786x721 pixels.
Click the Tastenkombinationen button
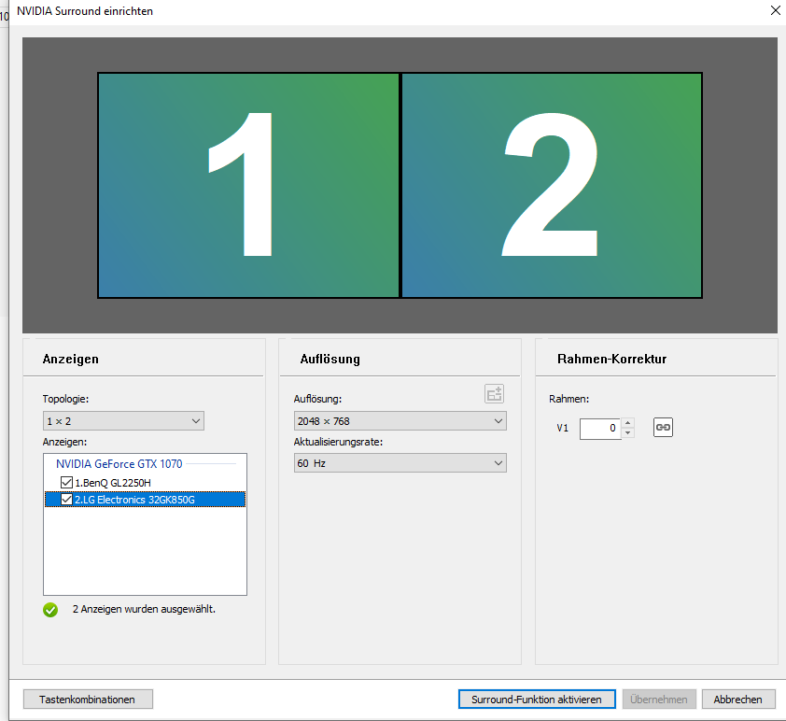(88, 700)
